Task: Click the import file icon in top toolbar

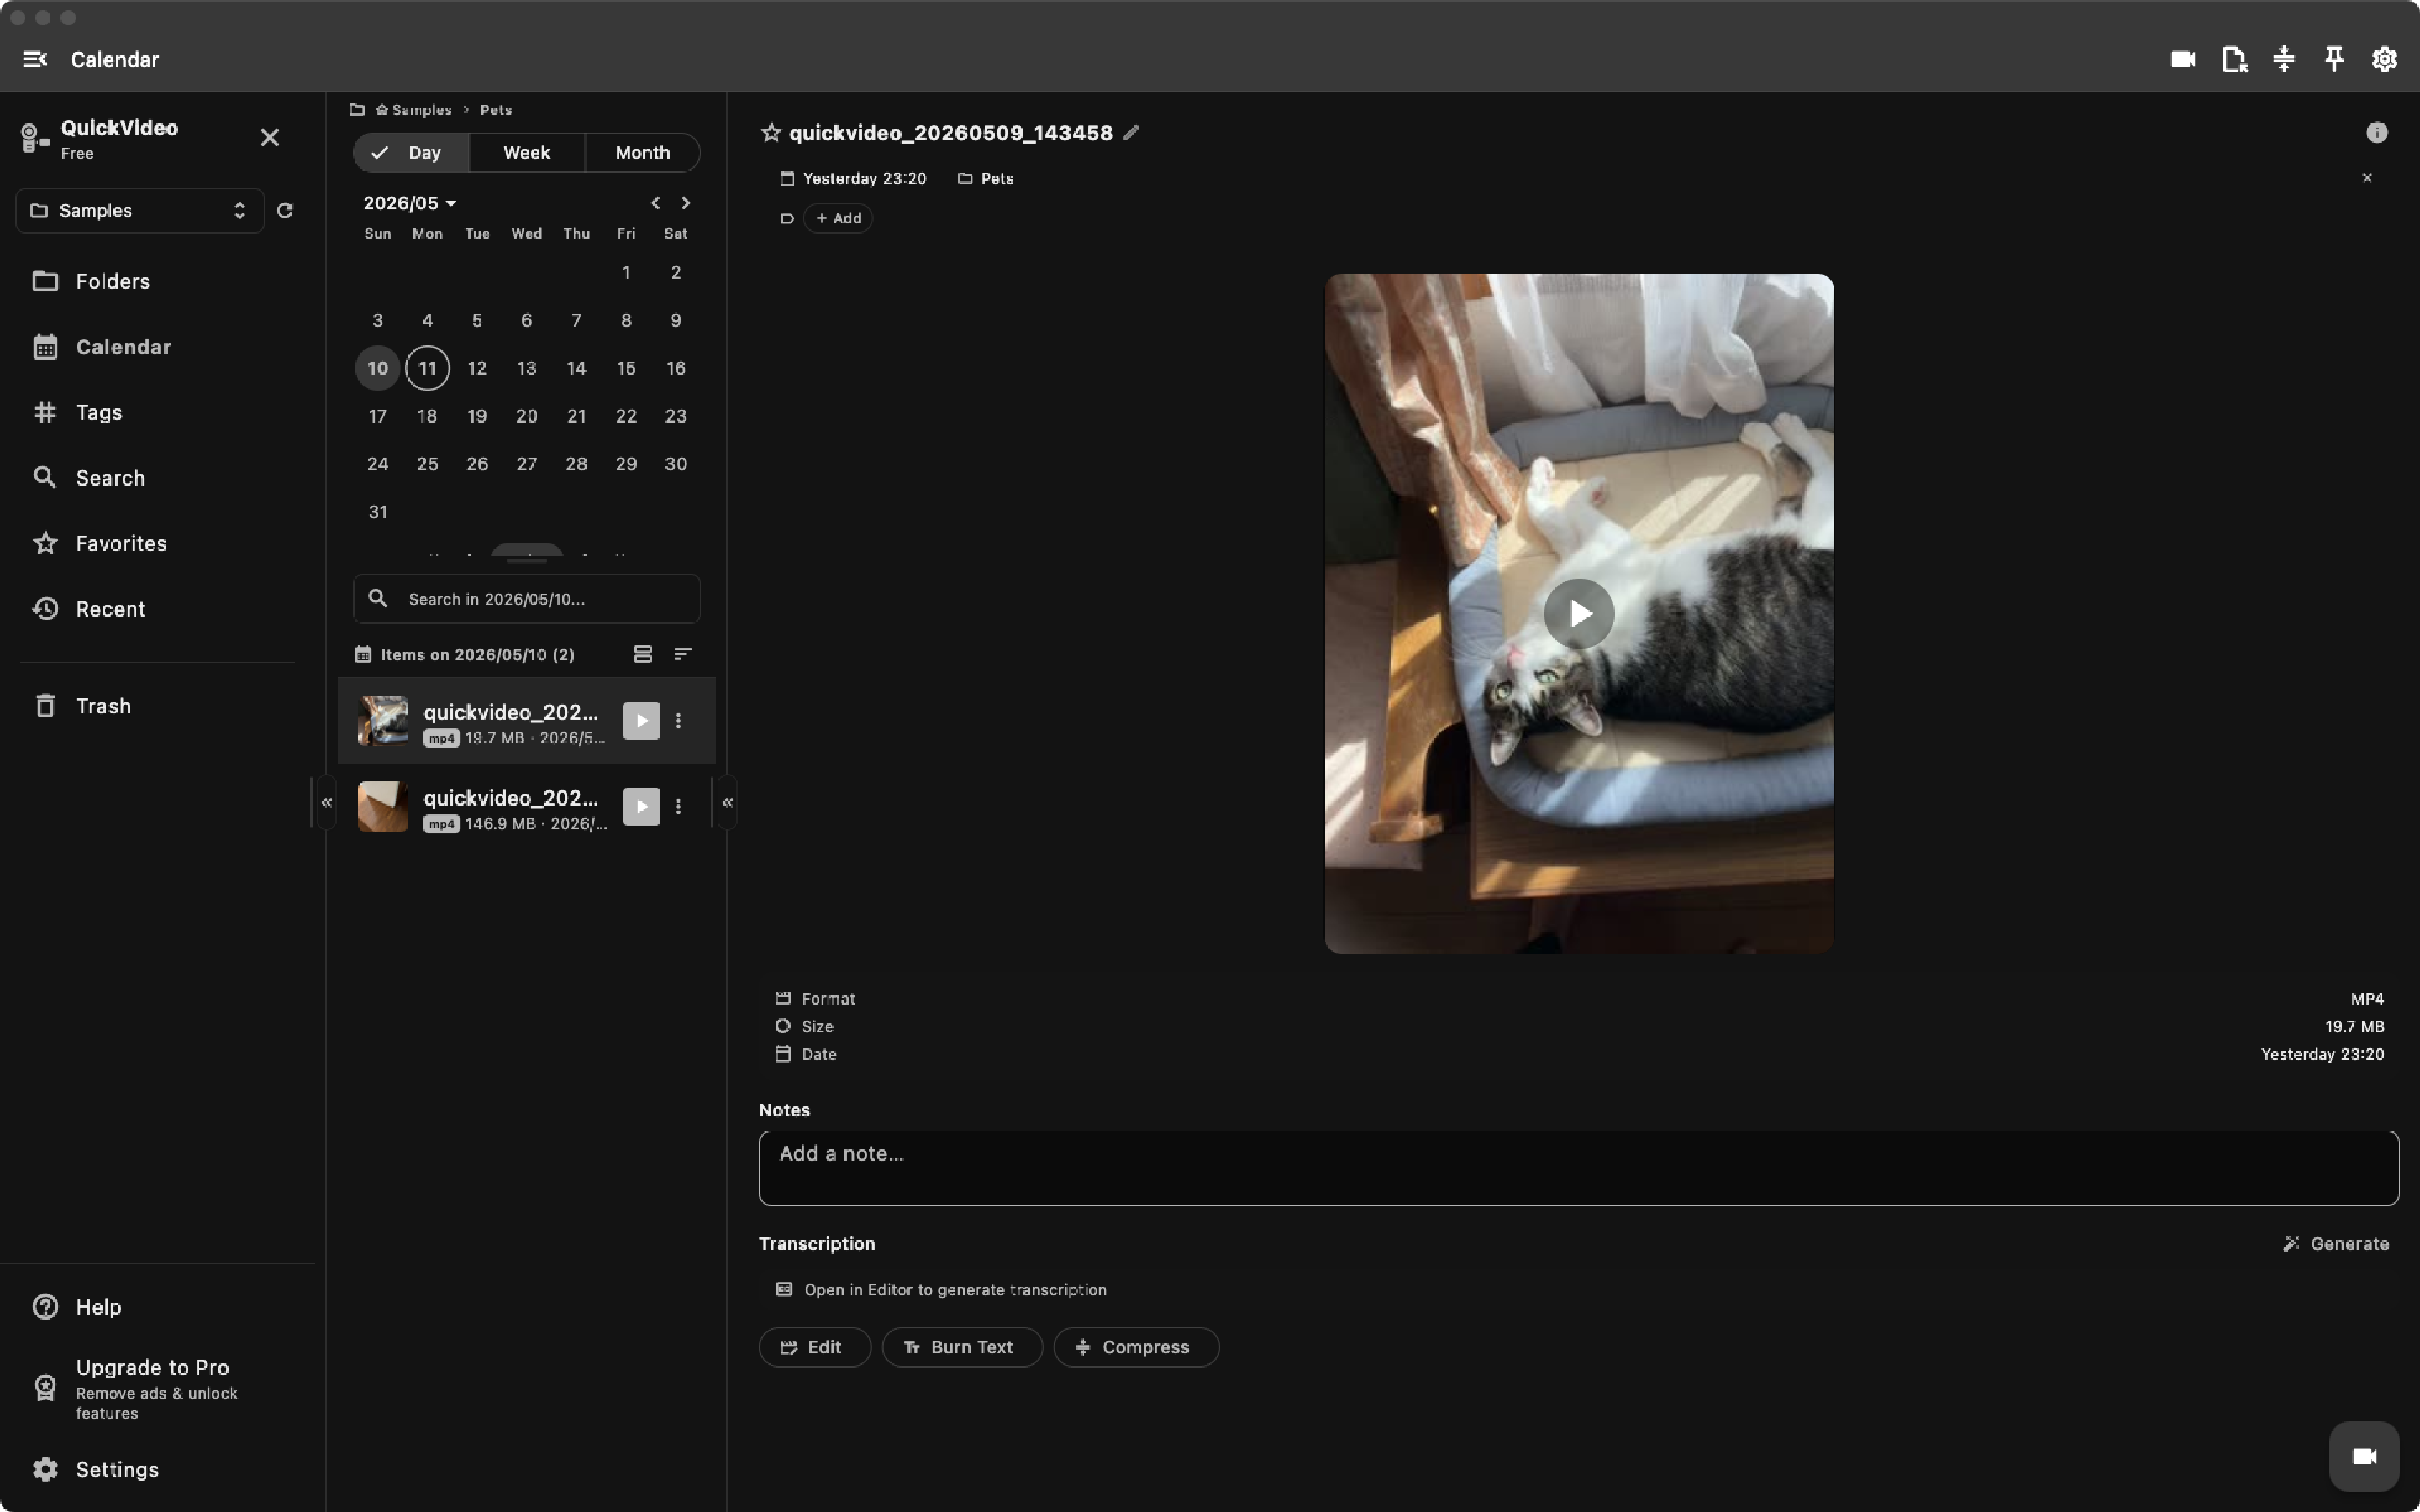Action: (2234, 59)
